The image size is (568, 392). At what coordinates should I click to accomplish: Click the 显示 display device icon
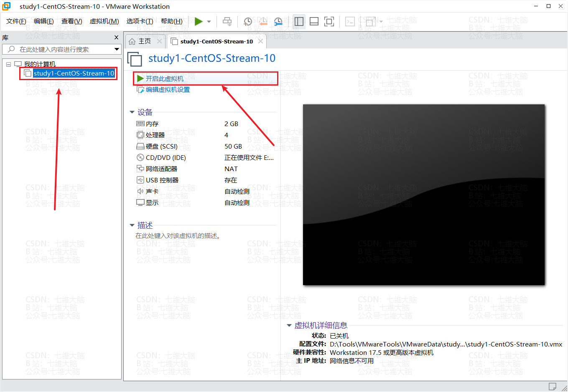(140, 202)
